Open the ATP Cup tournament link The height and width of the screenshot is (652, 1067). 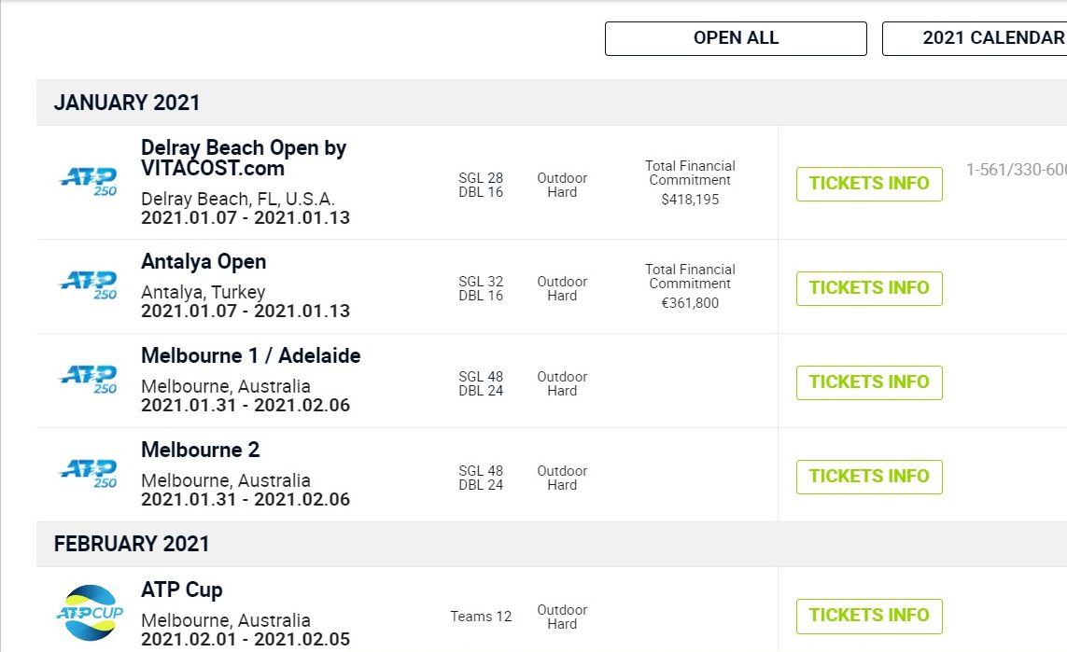tap(182, 590)
